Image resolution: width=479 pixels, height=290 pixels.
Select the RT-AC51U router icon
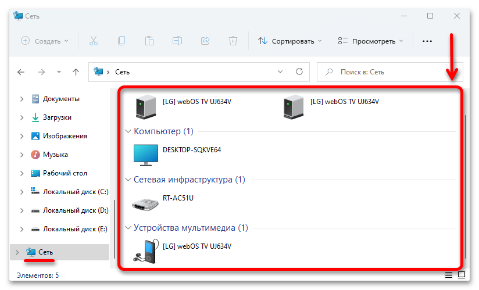[145, 204]
